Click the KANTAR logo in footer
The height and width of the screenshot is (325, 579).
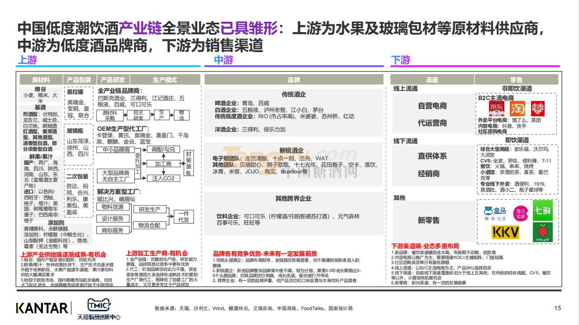pyautogui.click(x=42, y=308)
